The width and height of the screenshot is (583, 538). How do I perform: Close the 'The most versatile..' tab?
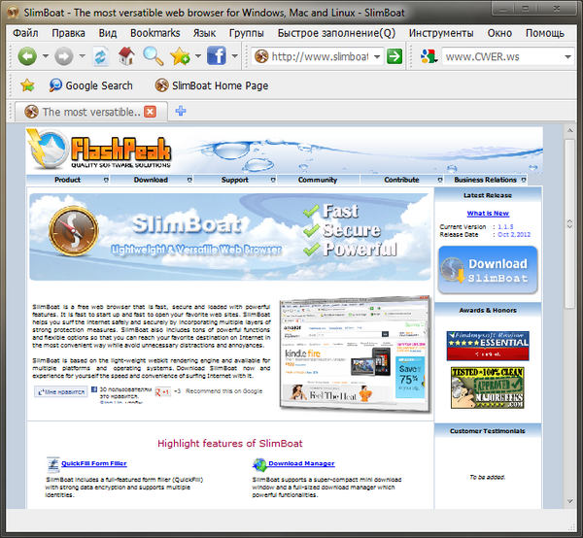click(x=150, y=112)
